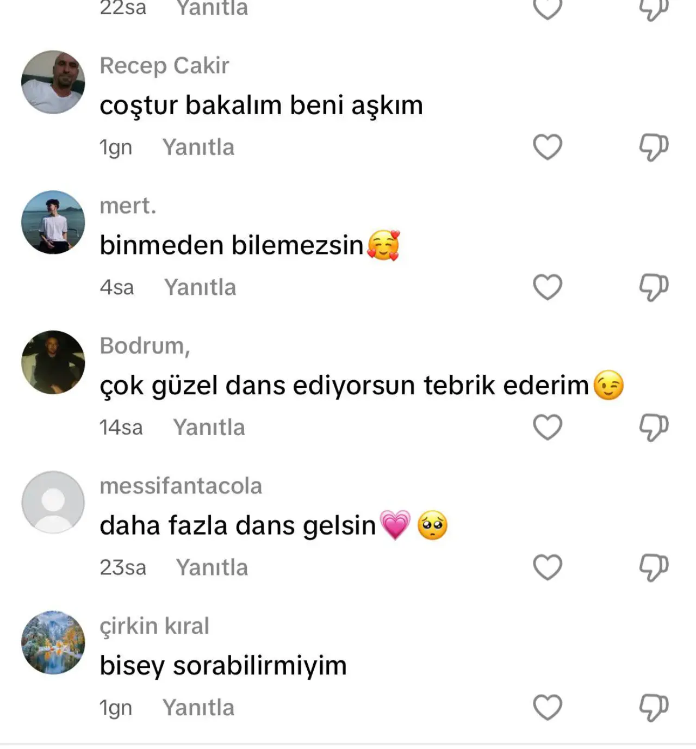Dislike çirkin kıral's comment
This screenshot has width=696, height=749.
(653, 708)
